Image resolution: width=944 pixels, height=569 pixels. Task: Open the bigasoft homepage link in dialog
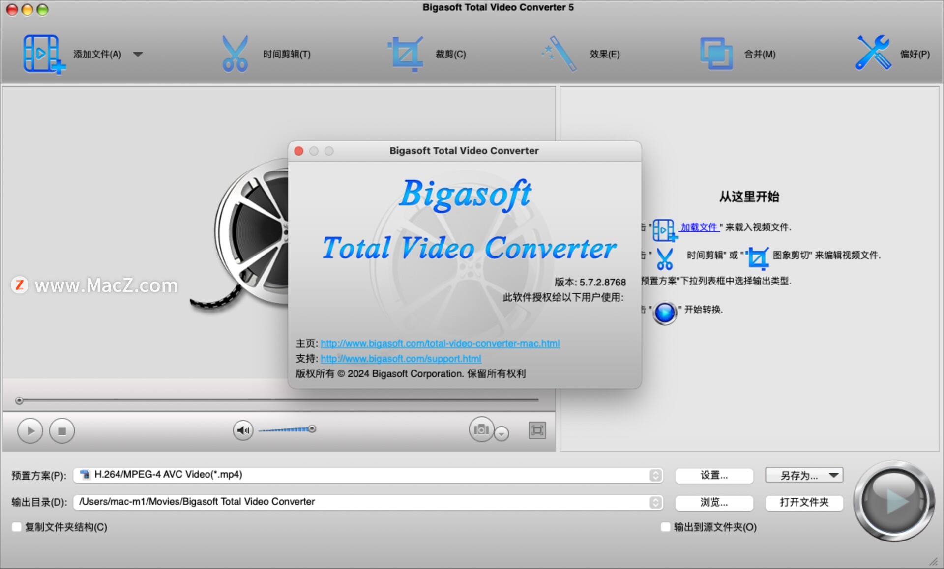(440, 343)
